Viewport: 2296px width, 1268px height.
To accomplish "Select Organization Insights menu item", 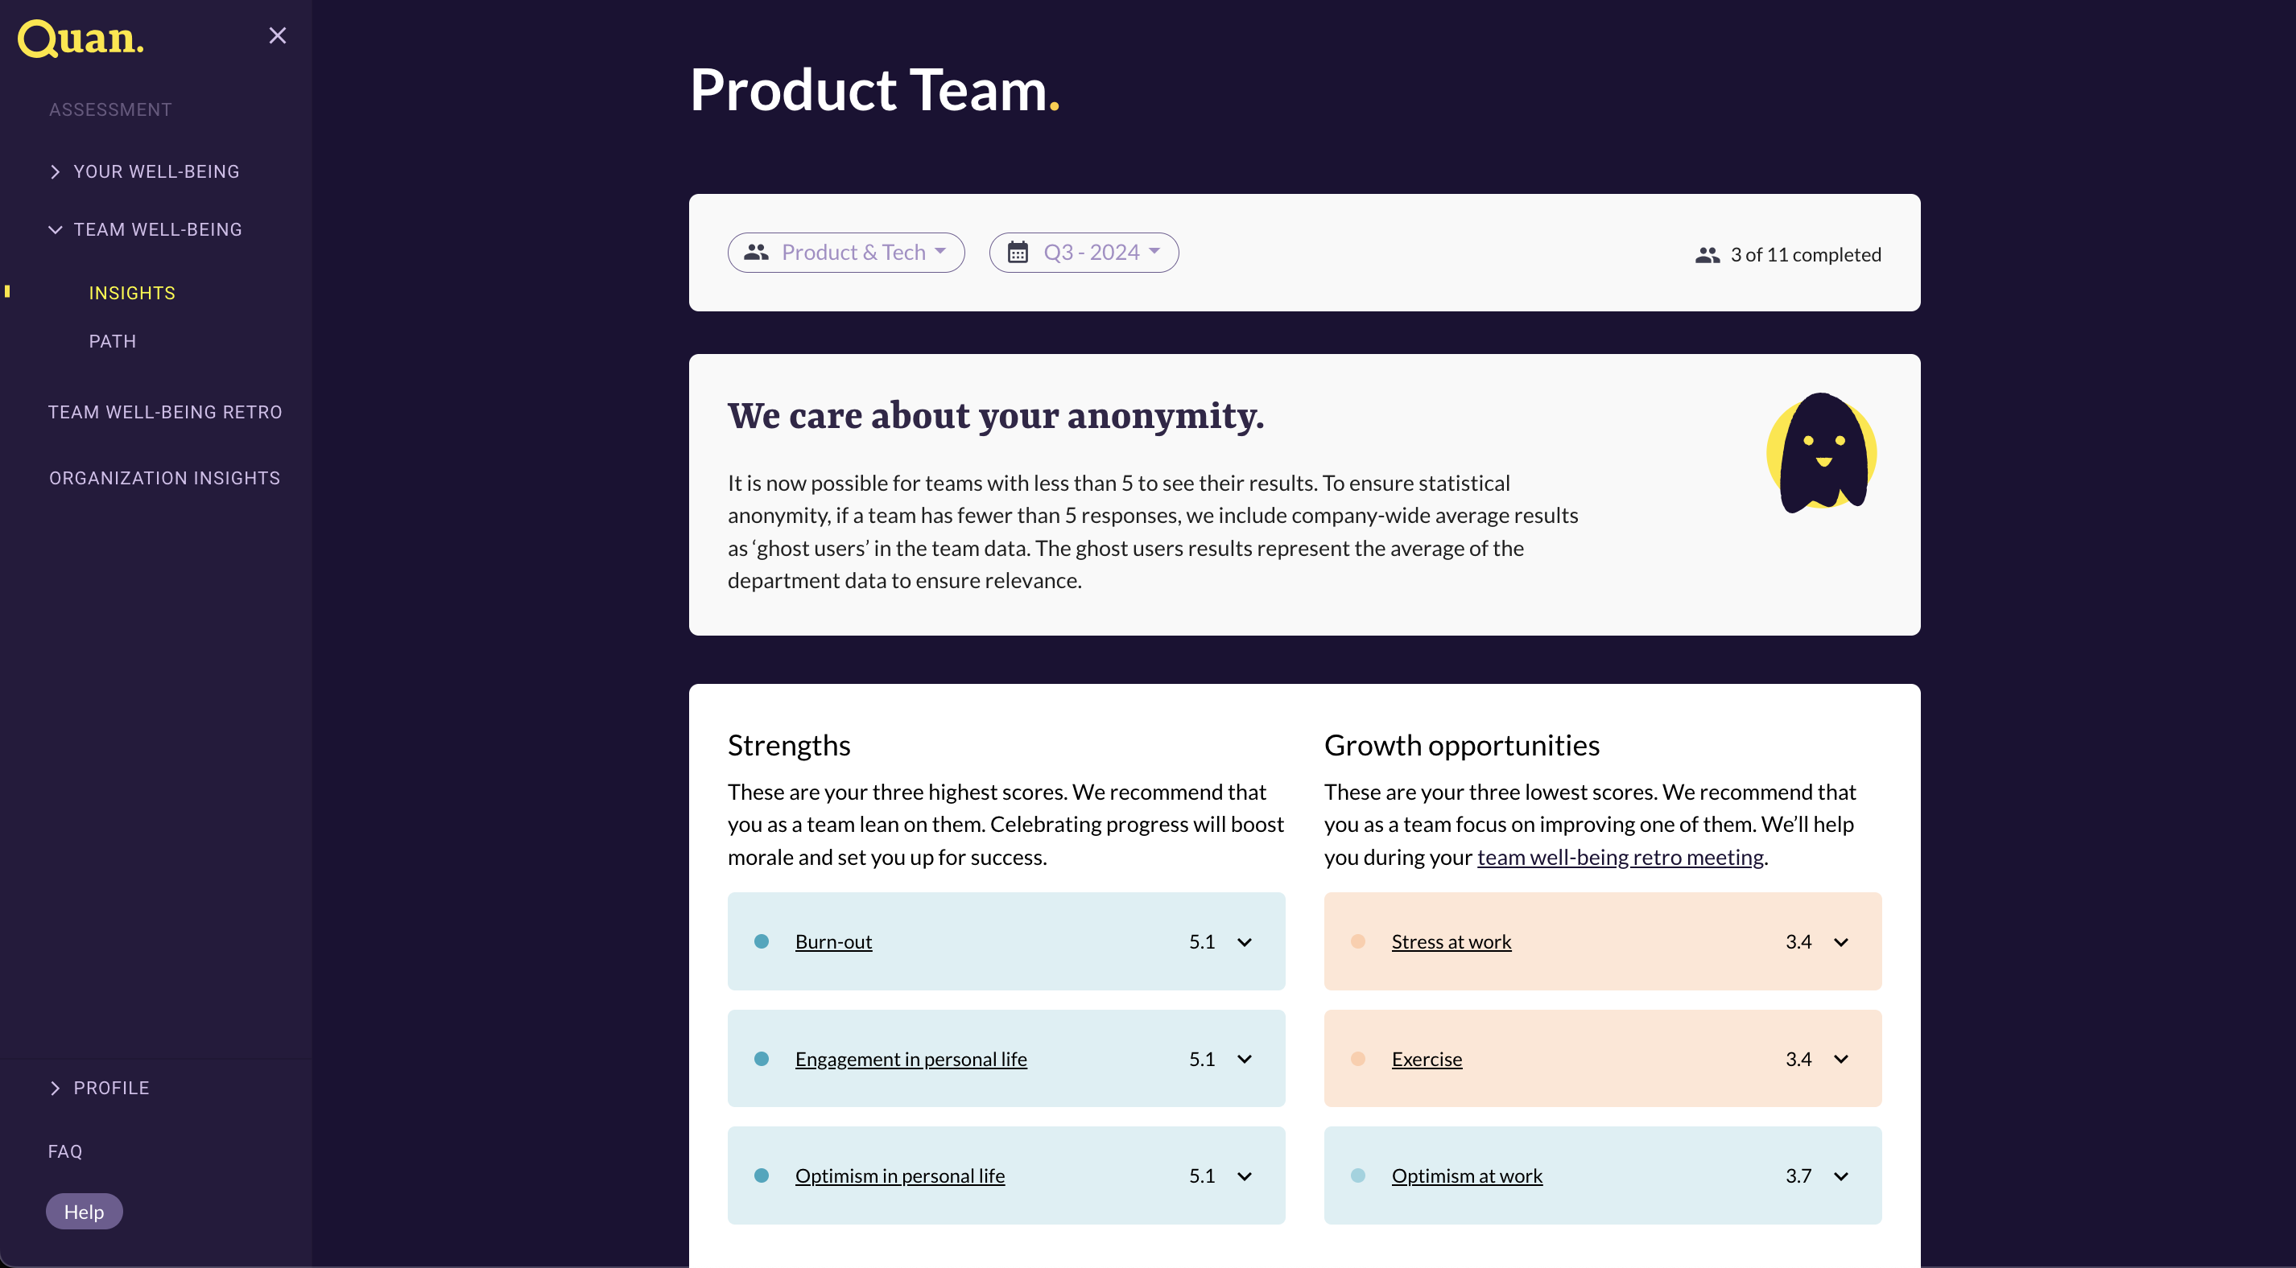I will click(164, 476).
